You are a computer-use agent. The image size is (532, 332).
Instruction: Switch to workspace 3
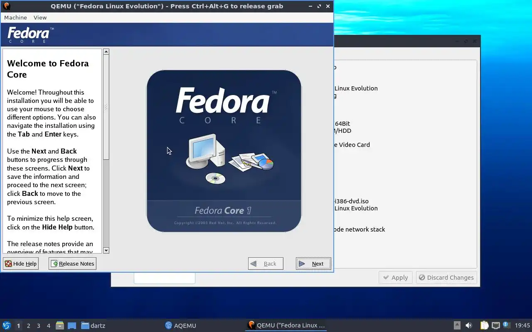39,326
